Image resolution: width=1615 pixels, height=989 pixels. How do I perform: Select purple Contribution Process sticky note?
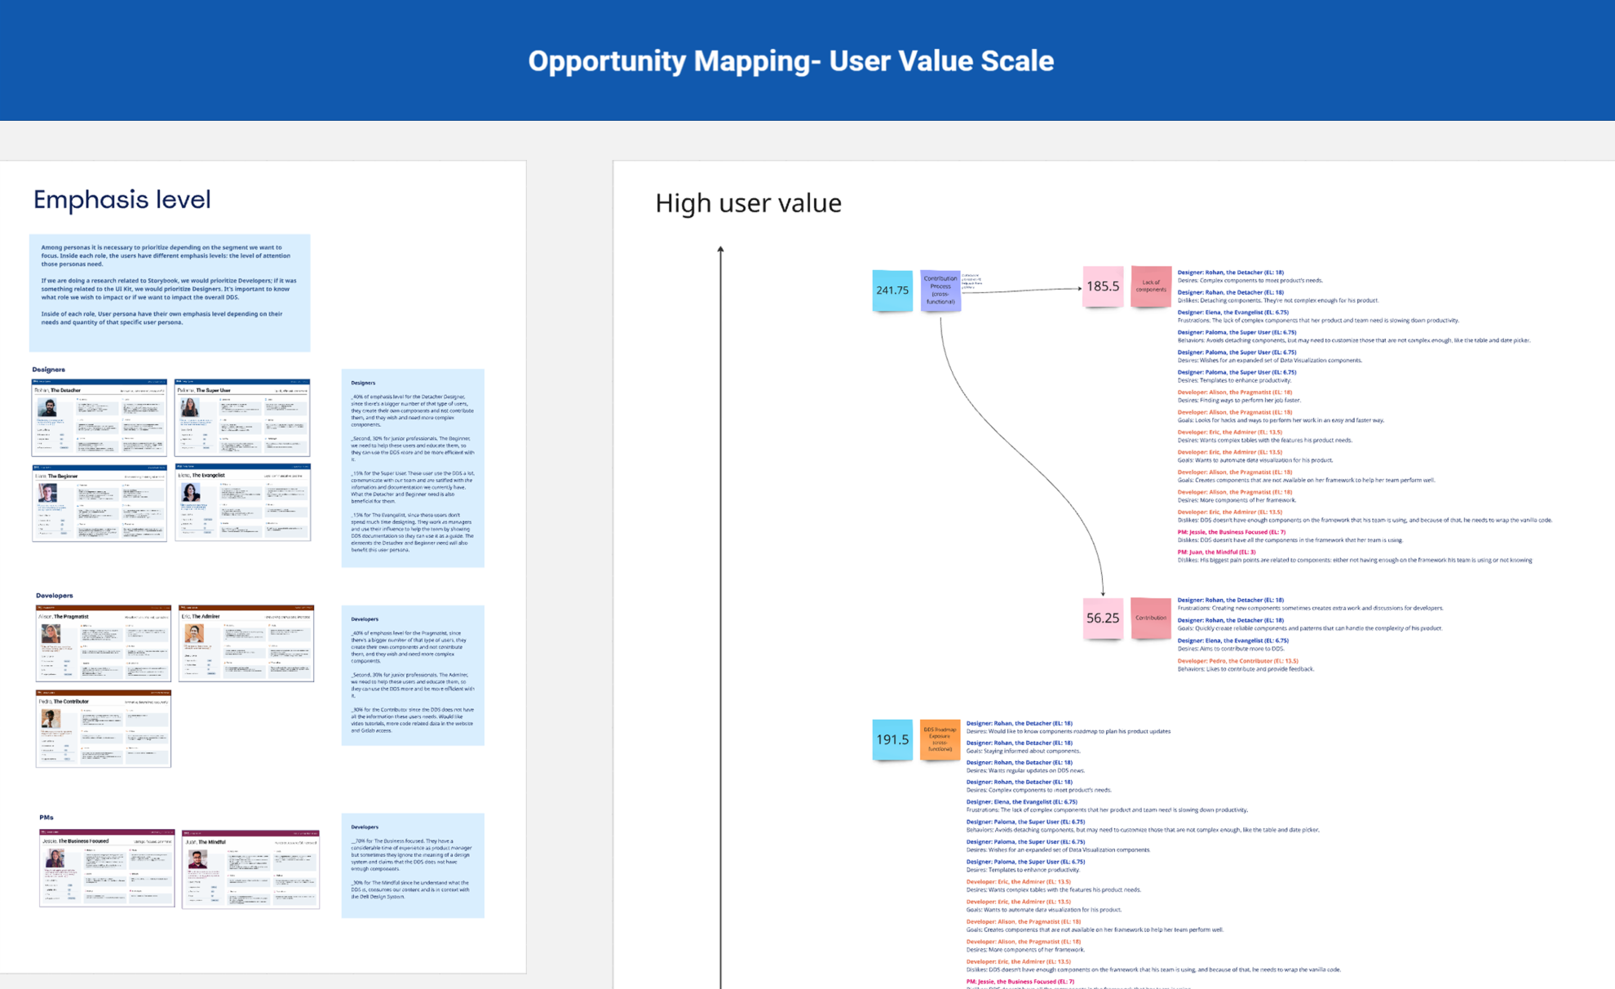[x=940, y=290]
